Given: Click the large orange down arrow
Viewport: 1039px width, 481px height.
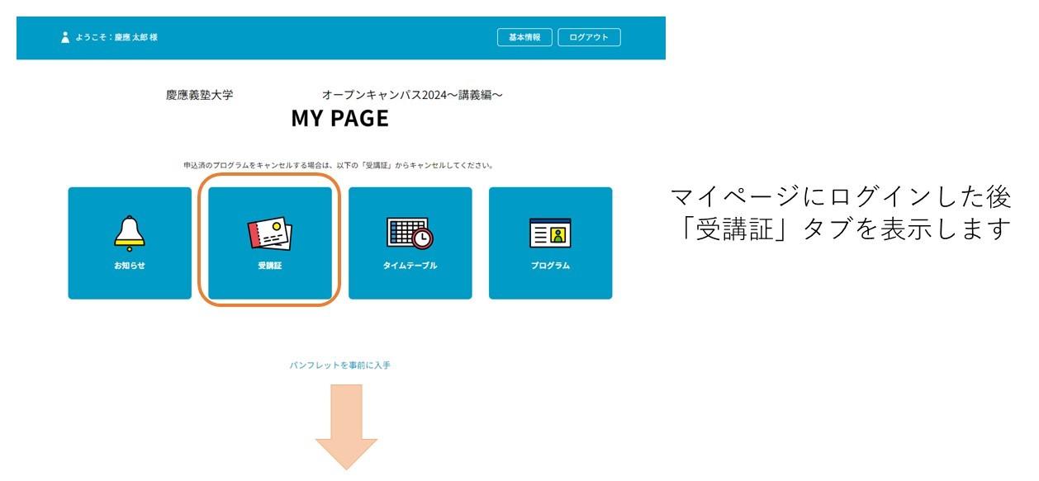Looking at the screenshot, I should (x=346, y=427).
